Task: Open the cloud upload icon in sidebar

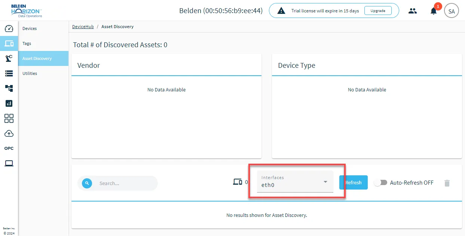Action: 9,133
